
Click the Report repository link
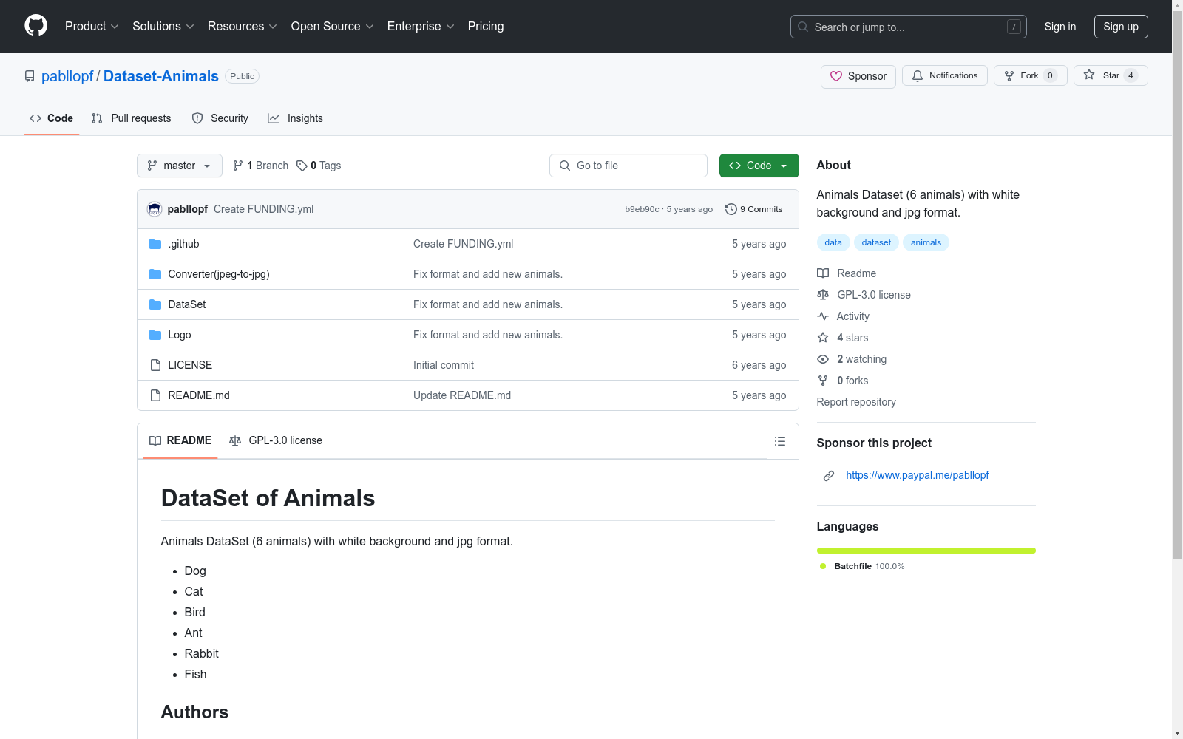click(856, 402)
